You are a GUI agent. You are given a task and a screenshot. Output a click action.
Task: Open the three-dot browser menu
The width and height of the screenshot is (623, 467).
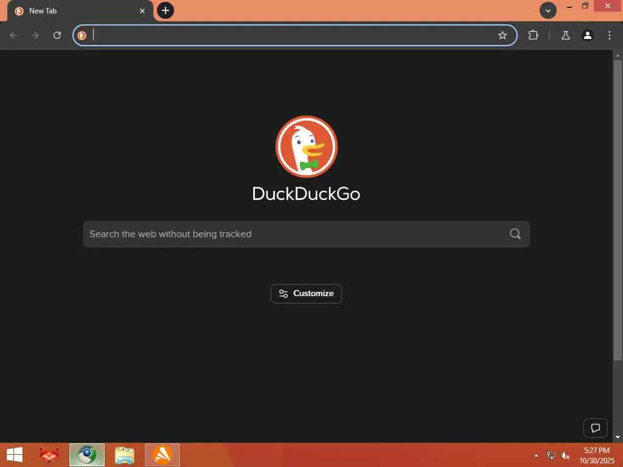point(609,35)
